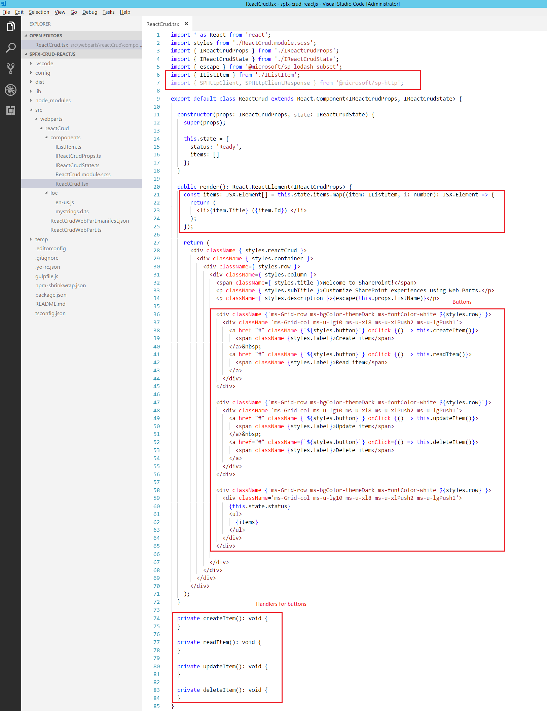Open the Search view icon

tap(10, 48)
